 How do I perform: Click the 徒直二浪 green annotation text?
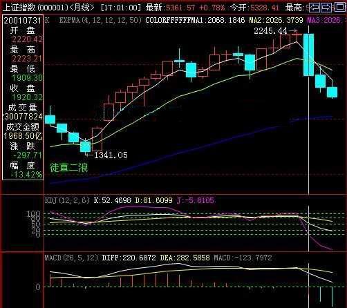[x=68, y=167]
